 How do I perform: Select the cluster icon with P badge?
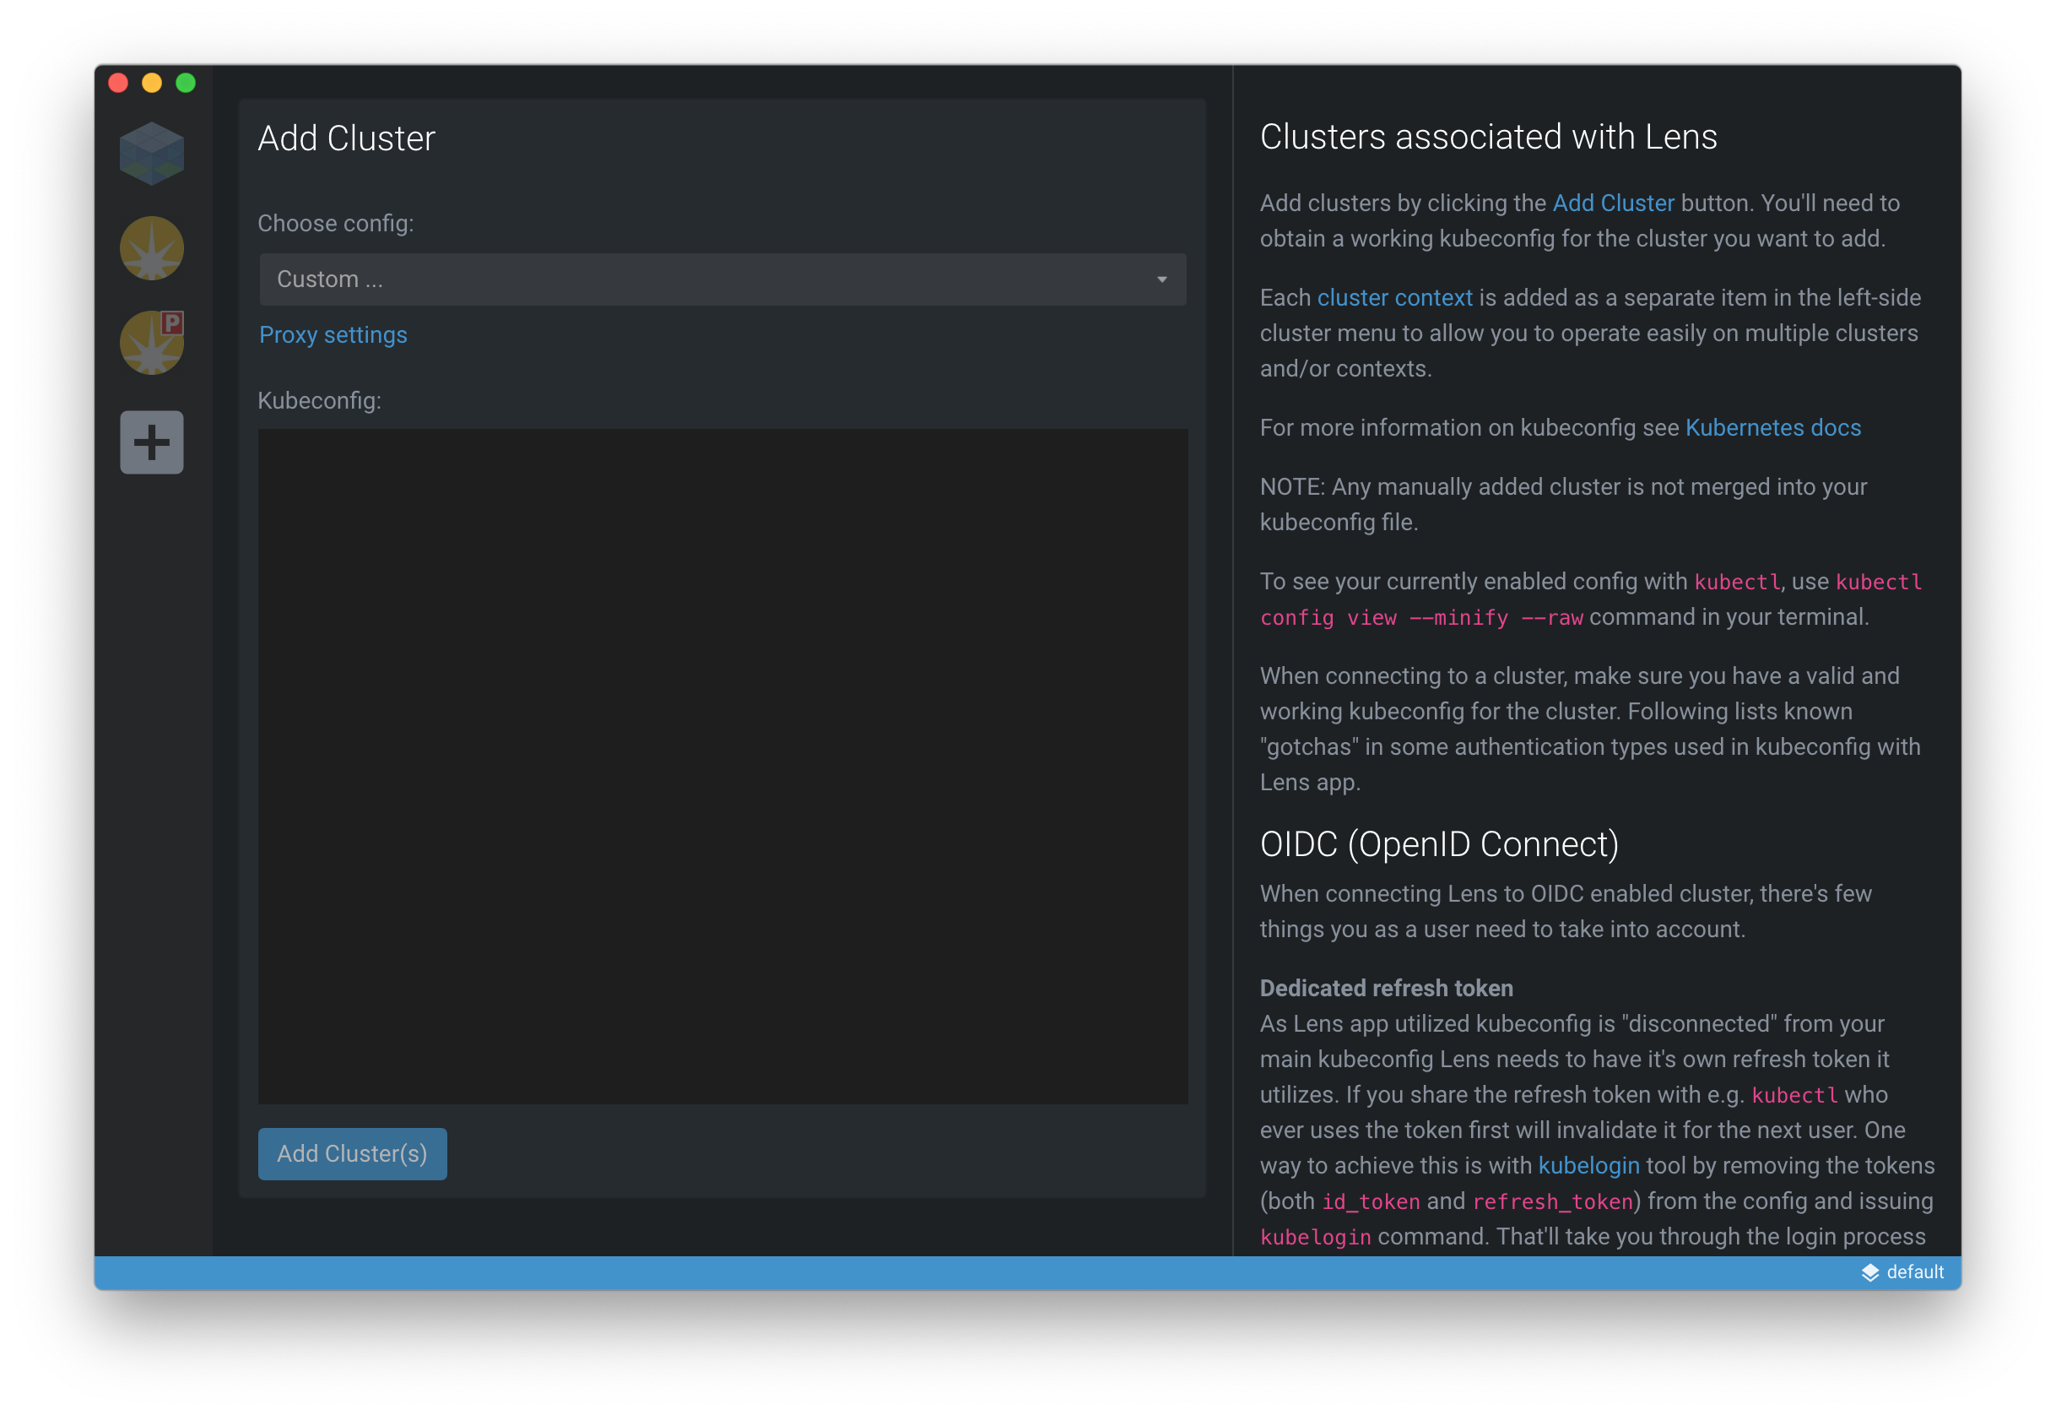coord(152,342)
